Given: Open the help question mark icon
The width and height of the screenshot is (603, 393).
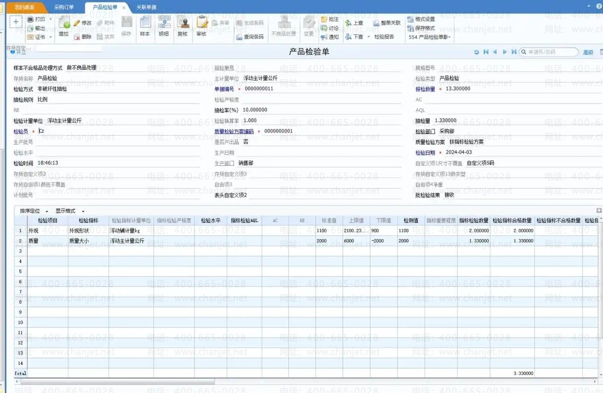Looking at the screenshot, I should (599, 6).
